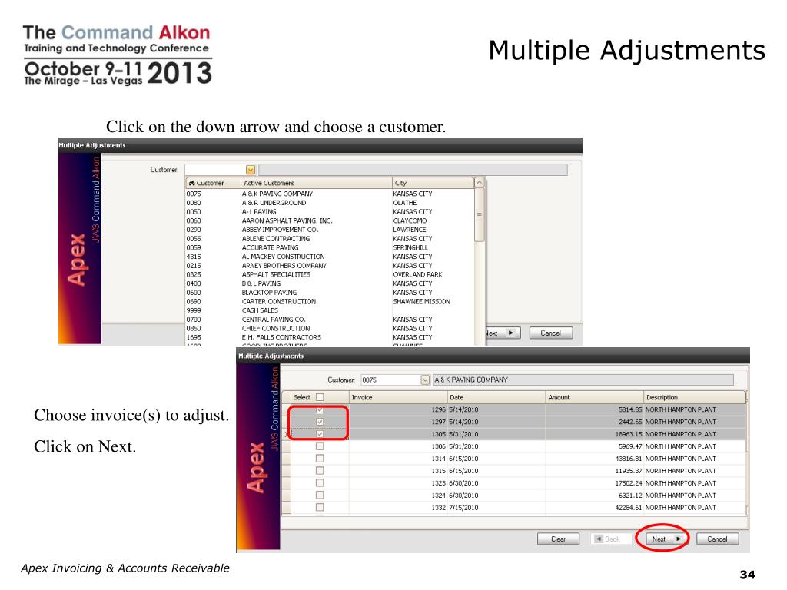Click the Amount column header
The width and height of the screenshot is (787, 590).
595,397
